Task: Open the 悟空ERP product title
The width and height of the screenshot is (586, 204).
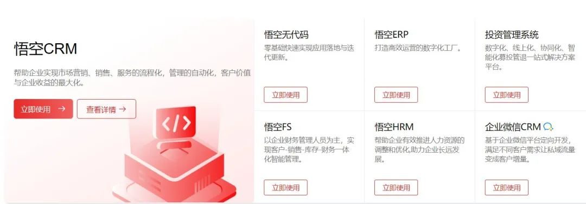Action: point(392,35)
